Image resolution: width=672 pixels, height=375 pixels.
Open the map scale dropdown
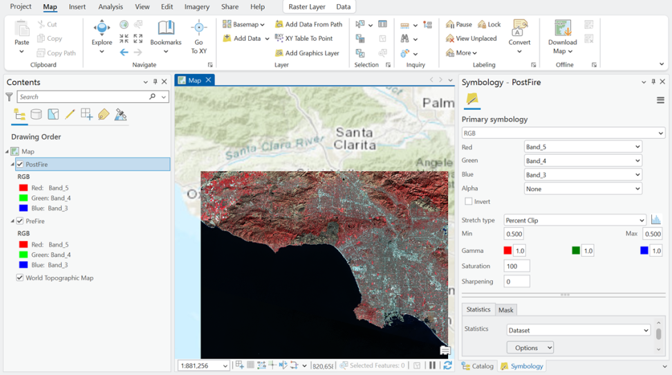click(225, 365)
